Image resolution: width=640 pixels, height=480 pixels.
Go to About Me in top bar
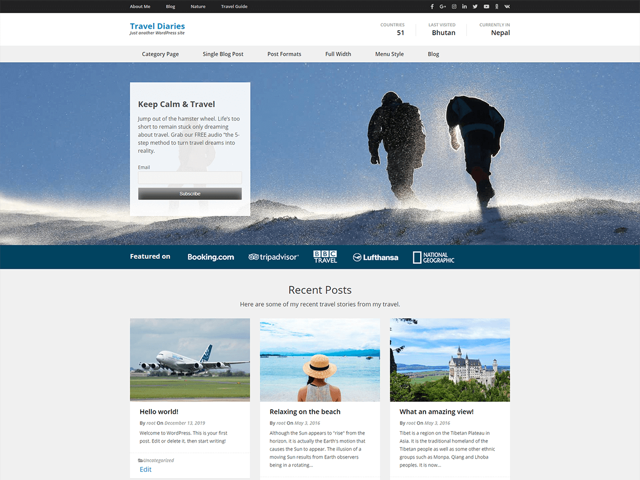(140, 6)
